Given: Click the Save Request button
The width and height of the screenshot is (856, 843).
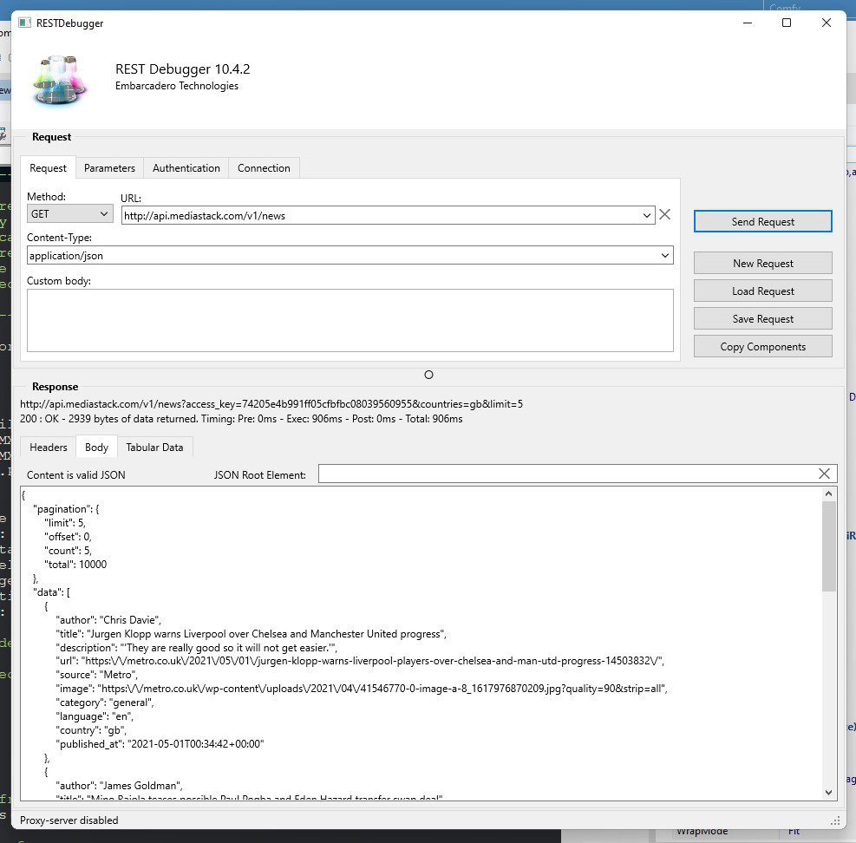Looking at the screenshot, I should click(762, 318).
